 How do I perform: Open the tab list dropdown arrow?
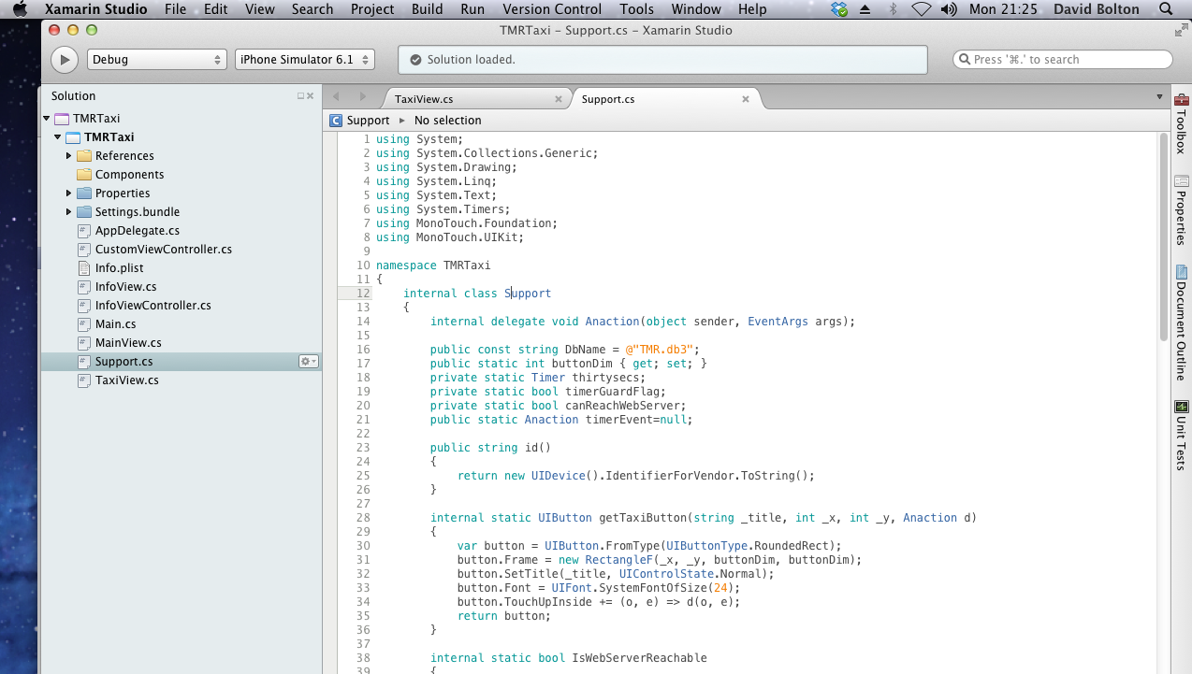click(1160, 97)
